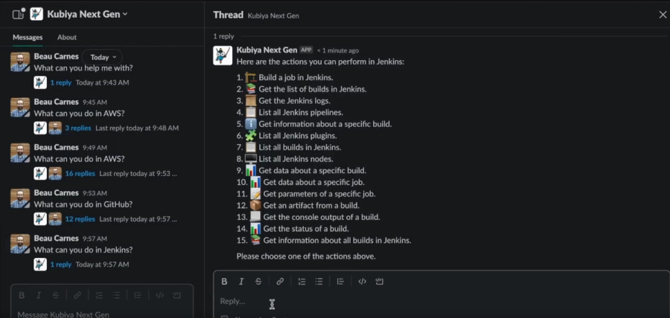Focus the thread Reply input field
The width and height of the screenshot is (670, 318).
click(x=441, y=302)
